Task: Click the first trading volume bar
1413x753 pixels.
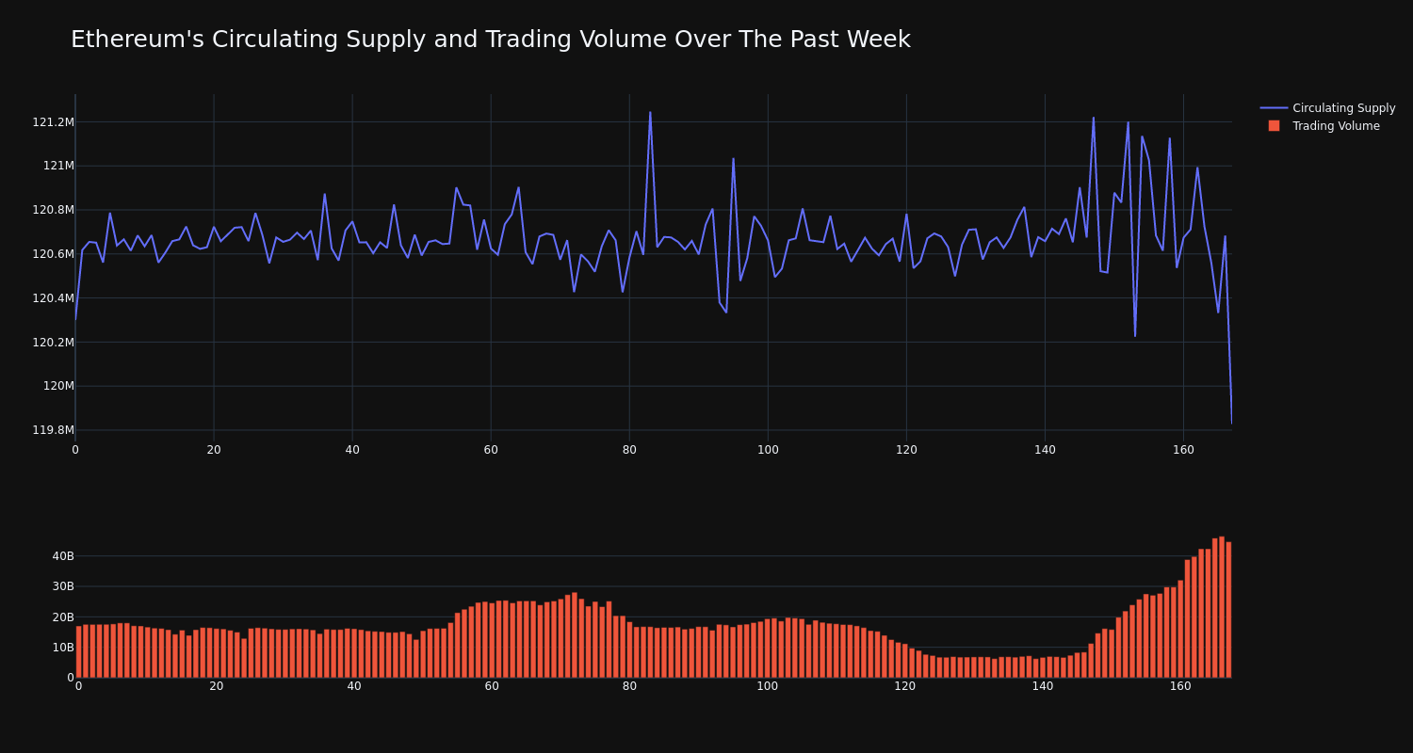Action: click(79, 651)
